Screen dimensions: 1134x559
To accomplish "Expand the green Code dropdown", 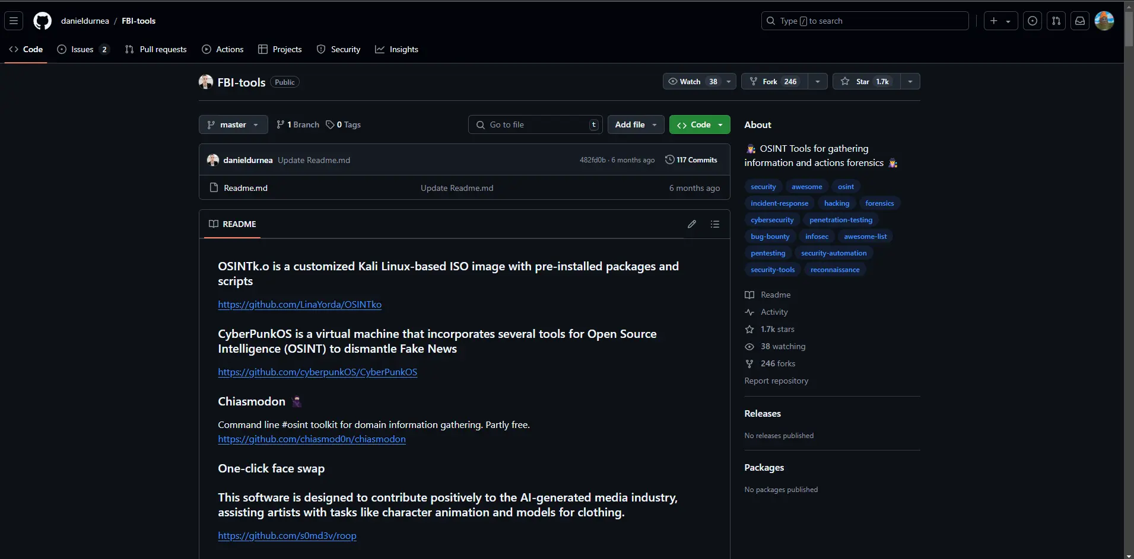I will pos(700,124).
